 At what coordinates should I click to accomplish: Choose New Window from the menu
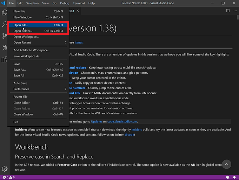pos(38,18)
